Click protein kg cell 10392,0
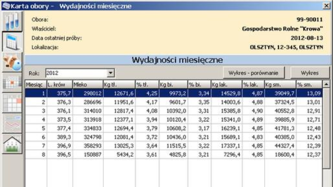333x187 pixels. coord(173,111)
